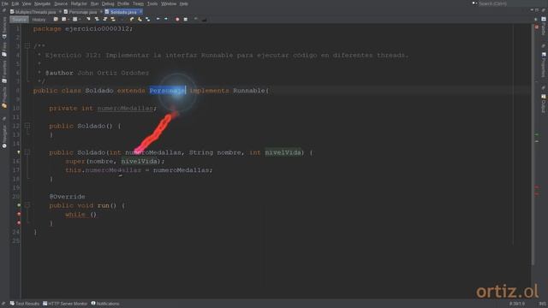Click the Next Bookmark icon

(x=140, y=19)
